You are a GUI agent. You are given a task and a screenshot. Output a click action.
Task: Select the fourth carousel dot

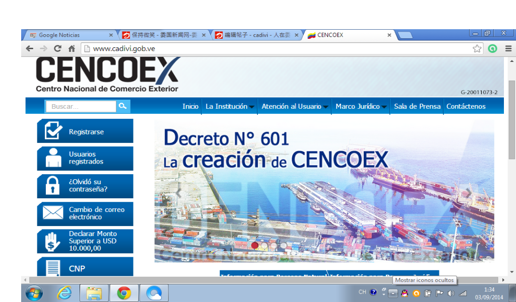(x=283, y=245)
